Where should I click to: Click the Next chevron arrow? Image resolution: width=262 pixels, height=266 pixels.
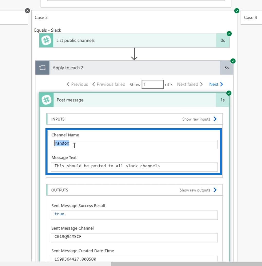(221, 84)
